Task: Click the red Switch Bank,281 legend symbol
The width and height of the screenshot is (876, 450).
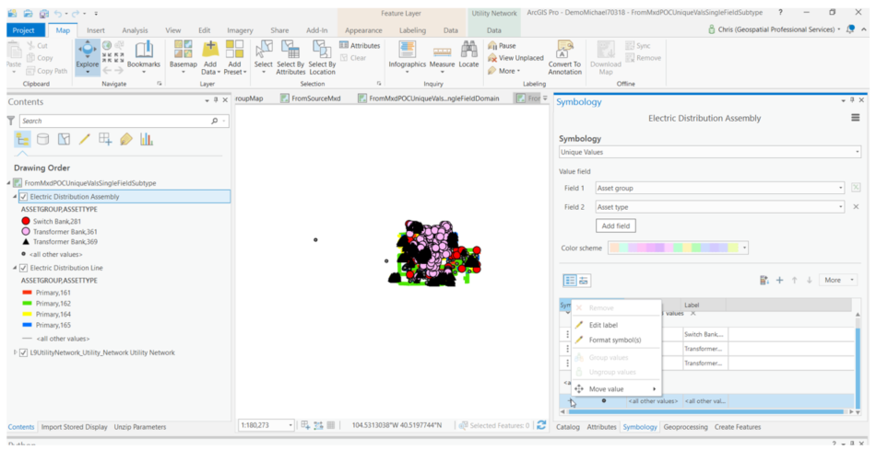Action: point(26,221)
